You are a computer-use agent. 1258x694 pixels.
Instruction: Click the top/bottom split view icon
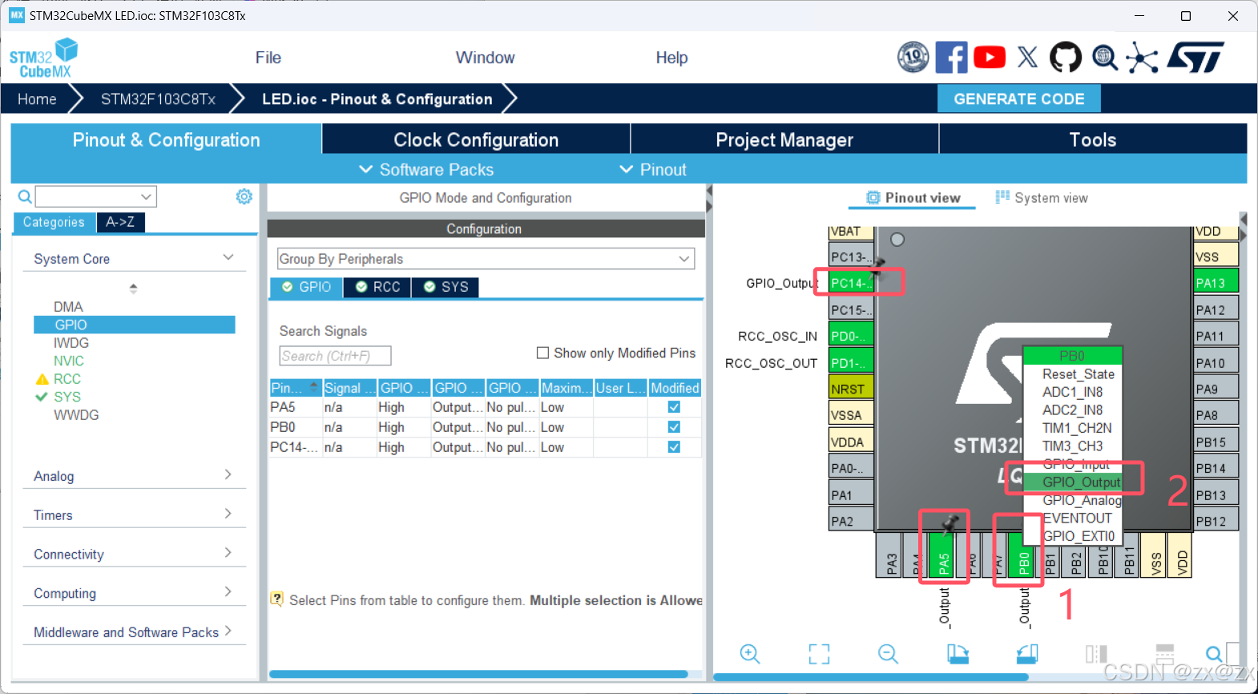coord(1165,654)
